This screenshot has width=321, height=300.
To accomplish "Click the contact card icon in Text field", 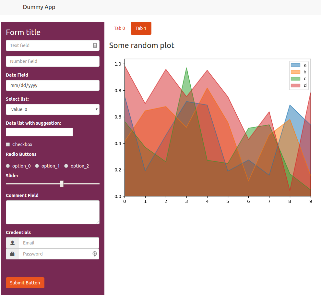I will coord(95,45).
